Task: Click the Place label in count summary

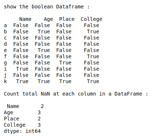Action: [x=12, y=119]
